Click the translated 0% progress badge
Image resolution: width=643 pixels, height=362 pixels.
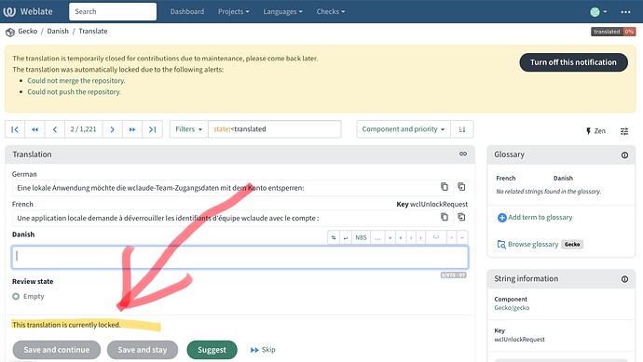(613, 32)
